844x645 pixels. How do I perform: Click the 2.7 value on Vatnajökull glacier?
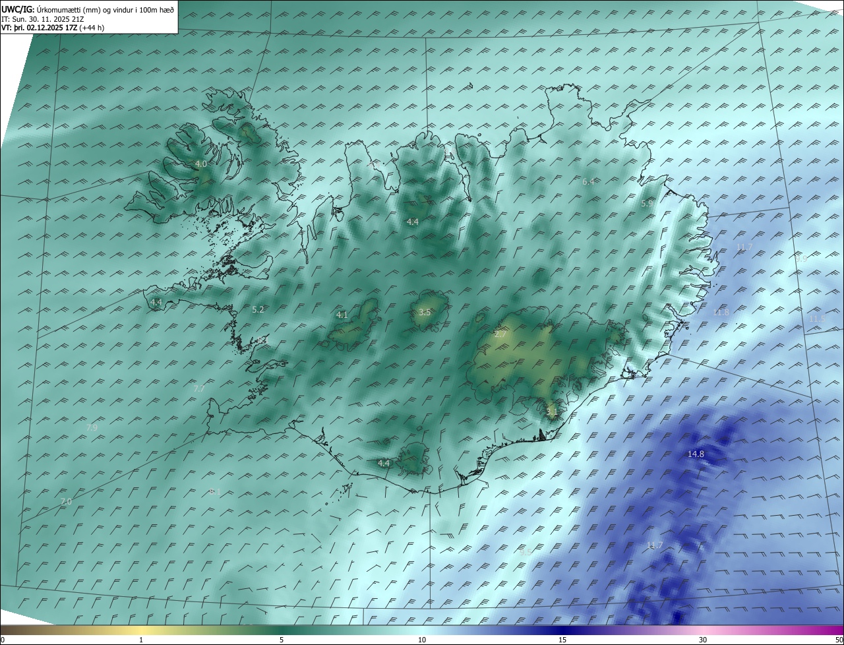tap(500, 334)
